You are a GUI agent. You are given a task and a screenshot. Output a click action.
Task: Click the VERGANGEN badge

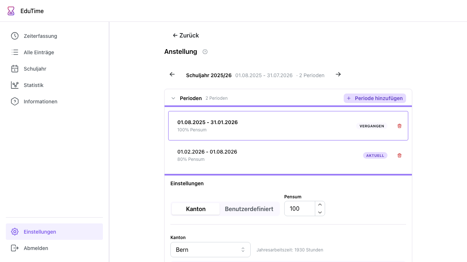coord(372,126)
